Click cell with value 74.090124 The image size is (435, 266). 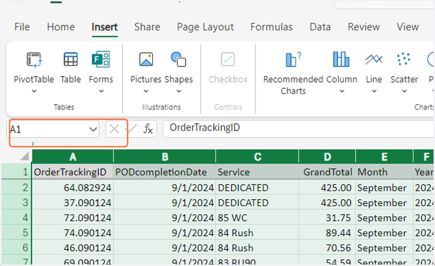(73, 233)
